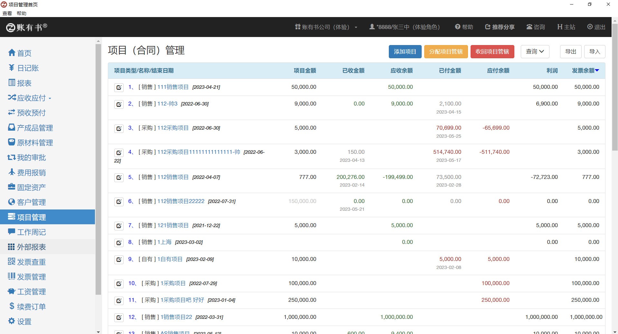Click user *8888/张三中（体验角色）
Image resolution: width=618 pixels, height=334 pixels.
click(405, 27)
